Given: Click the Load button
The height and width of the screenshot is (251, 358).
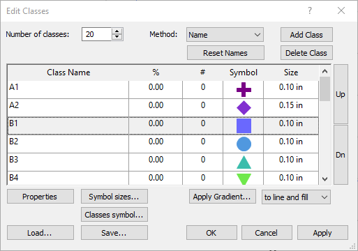Looking at the screenshot, I should click(x=40, y=232).
